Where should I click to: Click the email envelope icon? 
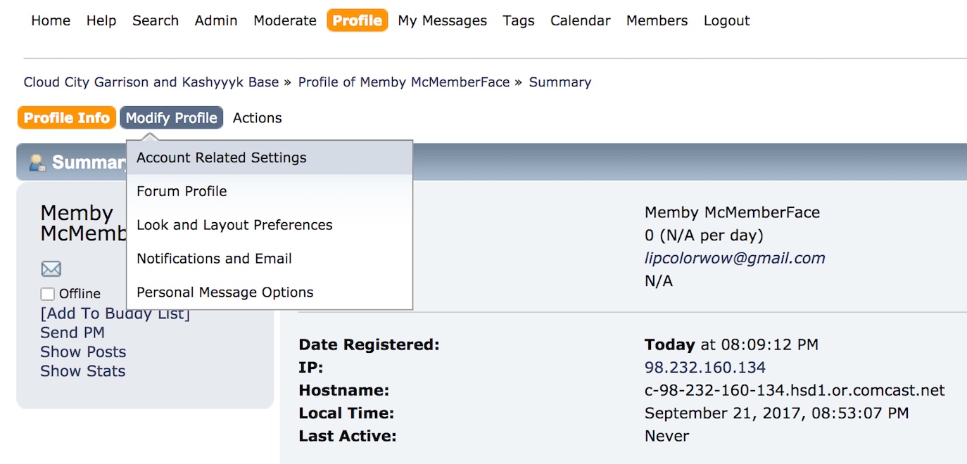51,269
